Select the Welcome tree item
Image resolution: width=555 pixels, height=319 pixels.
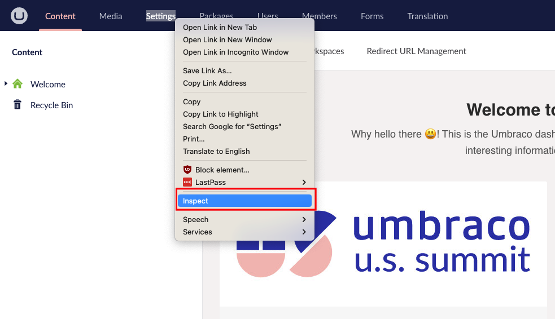click(48, 84)
